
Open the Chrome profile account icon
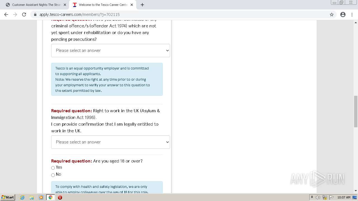pos(343,15)
